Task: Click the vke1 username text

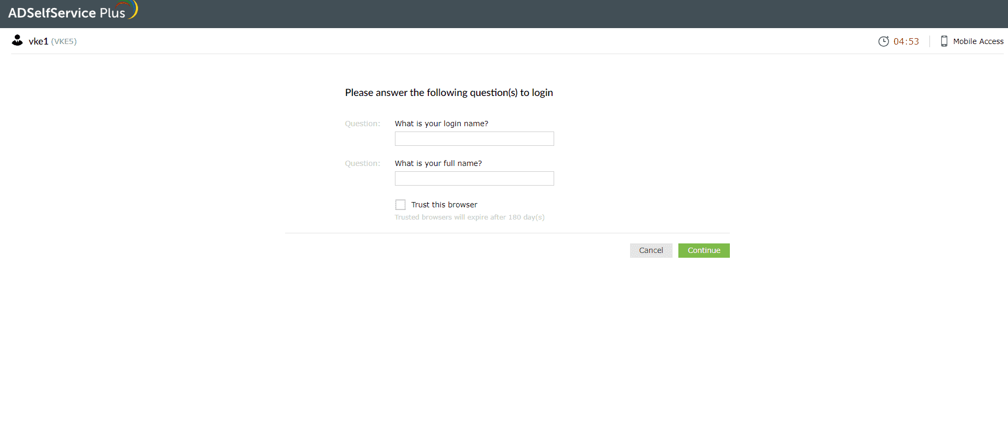Action: coord(38,41)
